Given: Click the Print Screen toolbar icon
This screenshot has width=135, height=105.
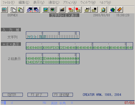Looking at the screenshot, I should (4, 10).
